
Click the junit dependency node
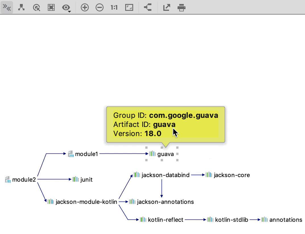(83, 180)
